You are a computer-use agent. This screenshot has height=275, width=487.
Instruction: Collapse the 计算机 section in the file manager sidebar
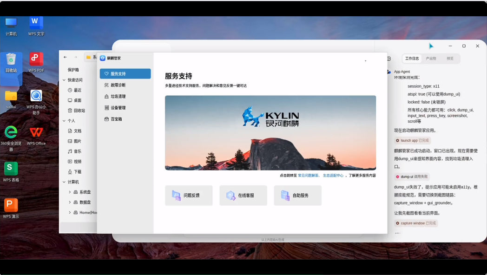click(64, 182)
